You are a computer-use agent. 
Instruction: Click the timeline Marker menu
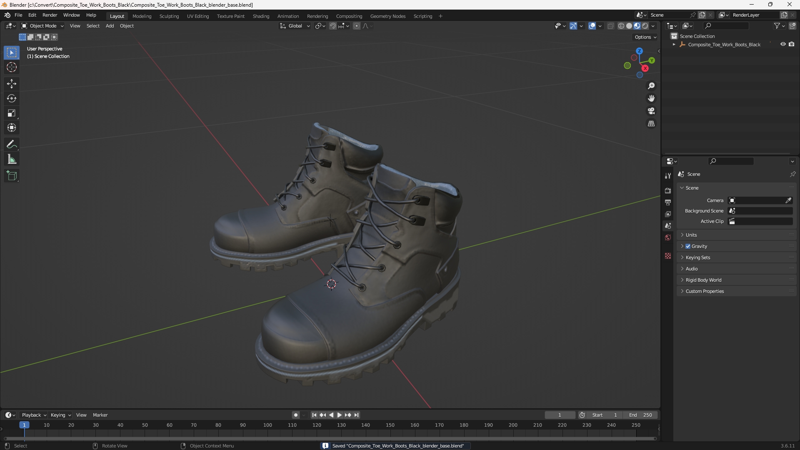coord(100,415)
